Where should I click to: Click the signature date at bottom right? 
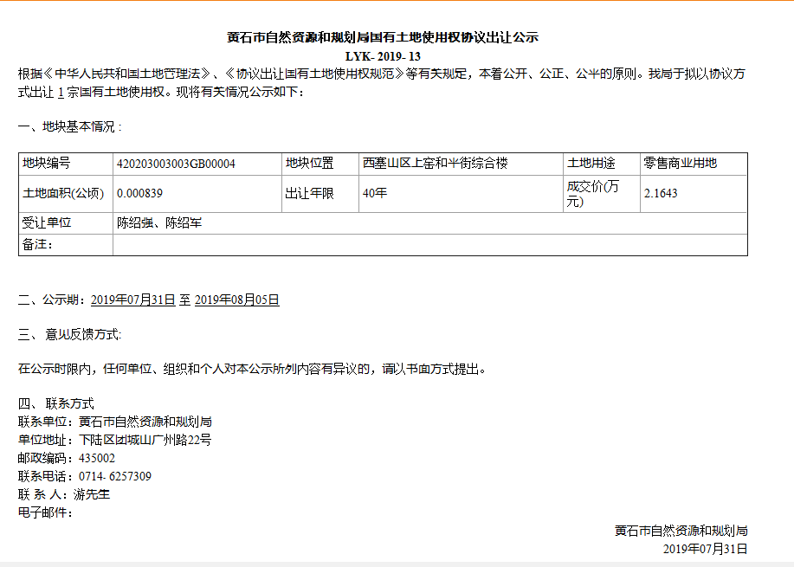(705, 549)
